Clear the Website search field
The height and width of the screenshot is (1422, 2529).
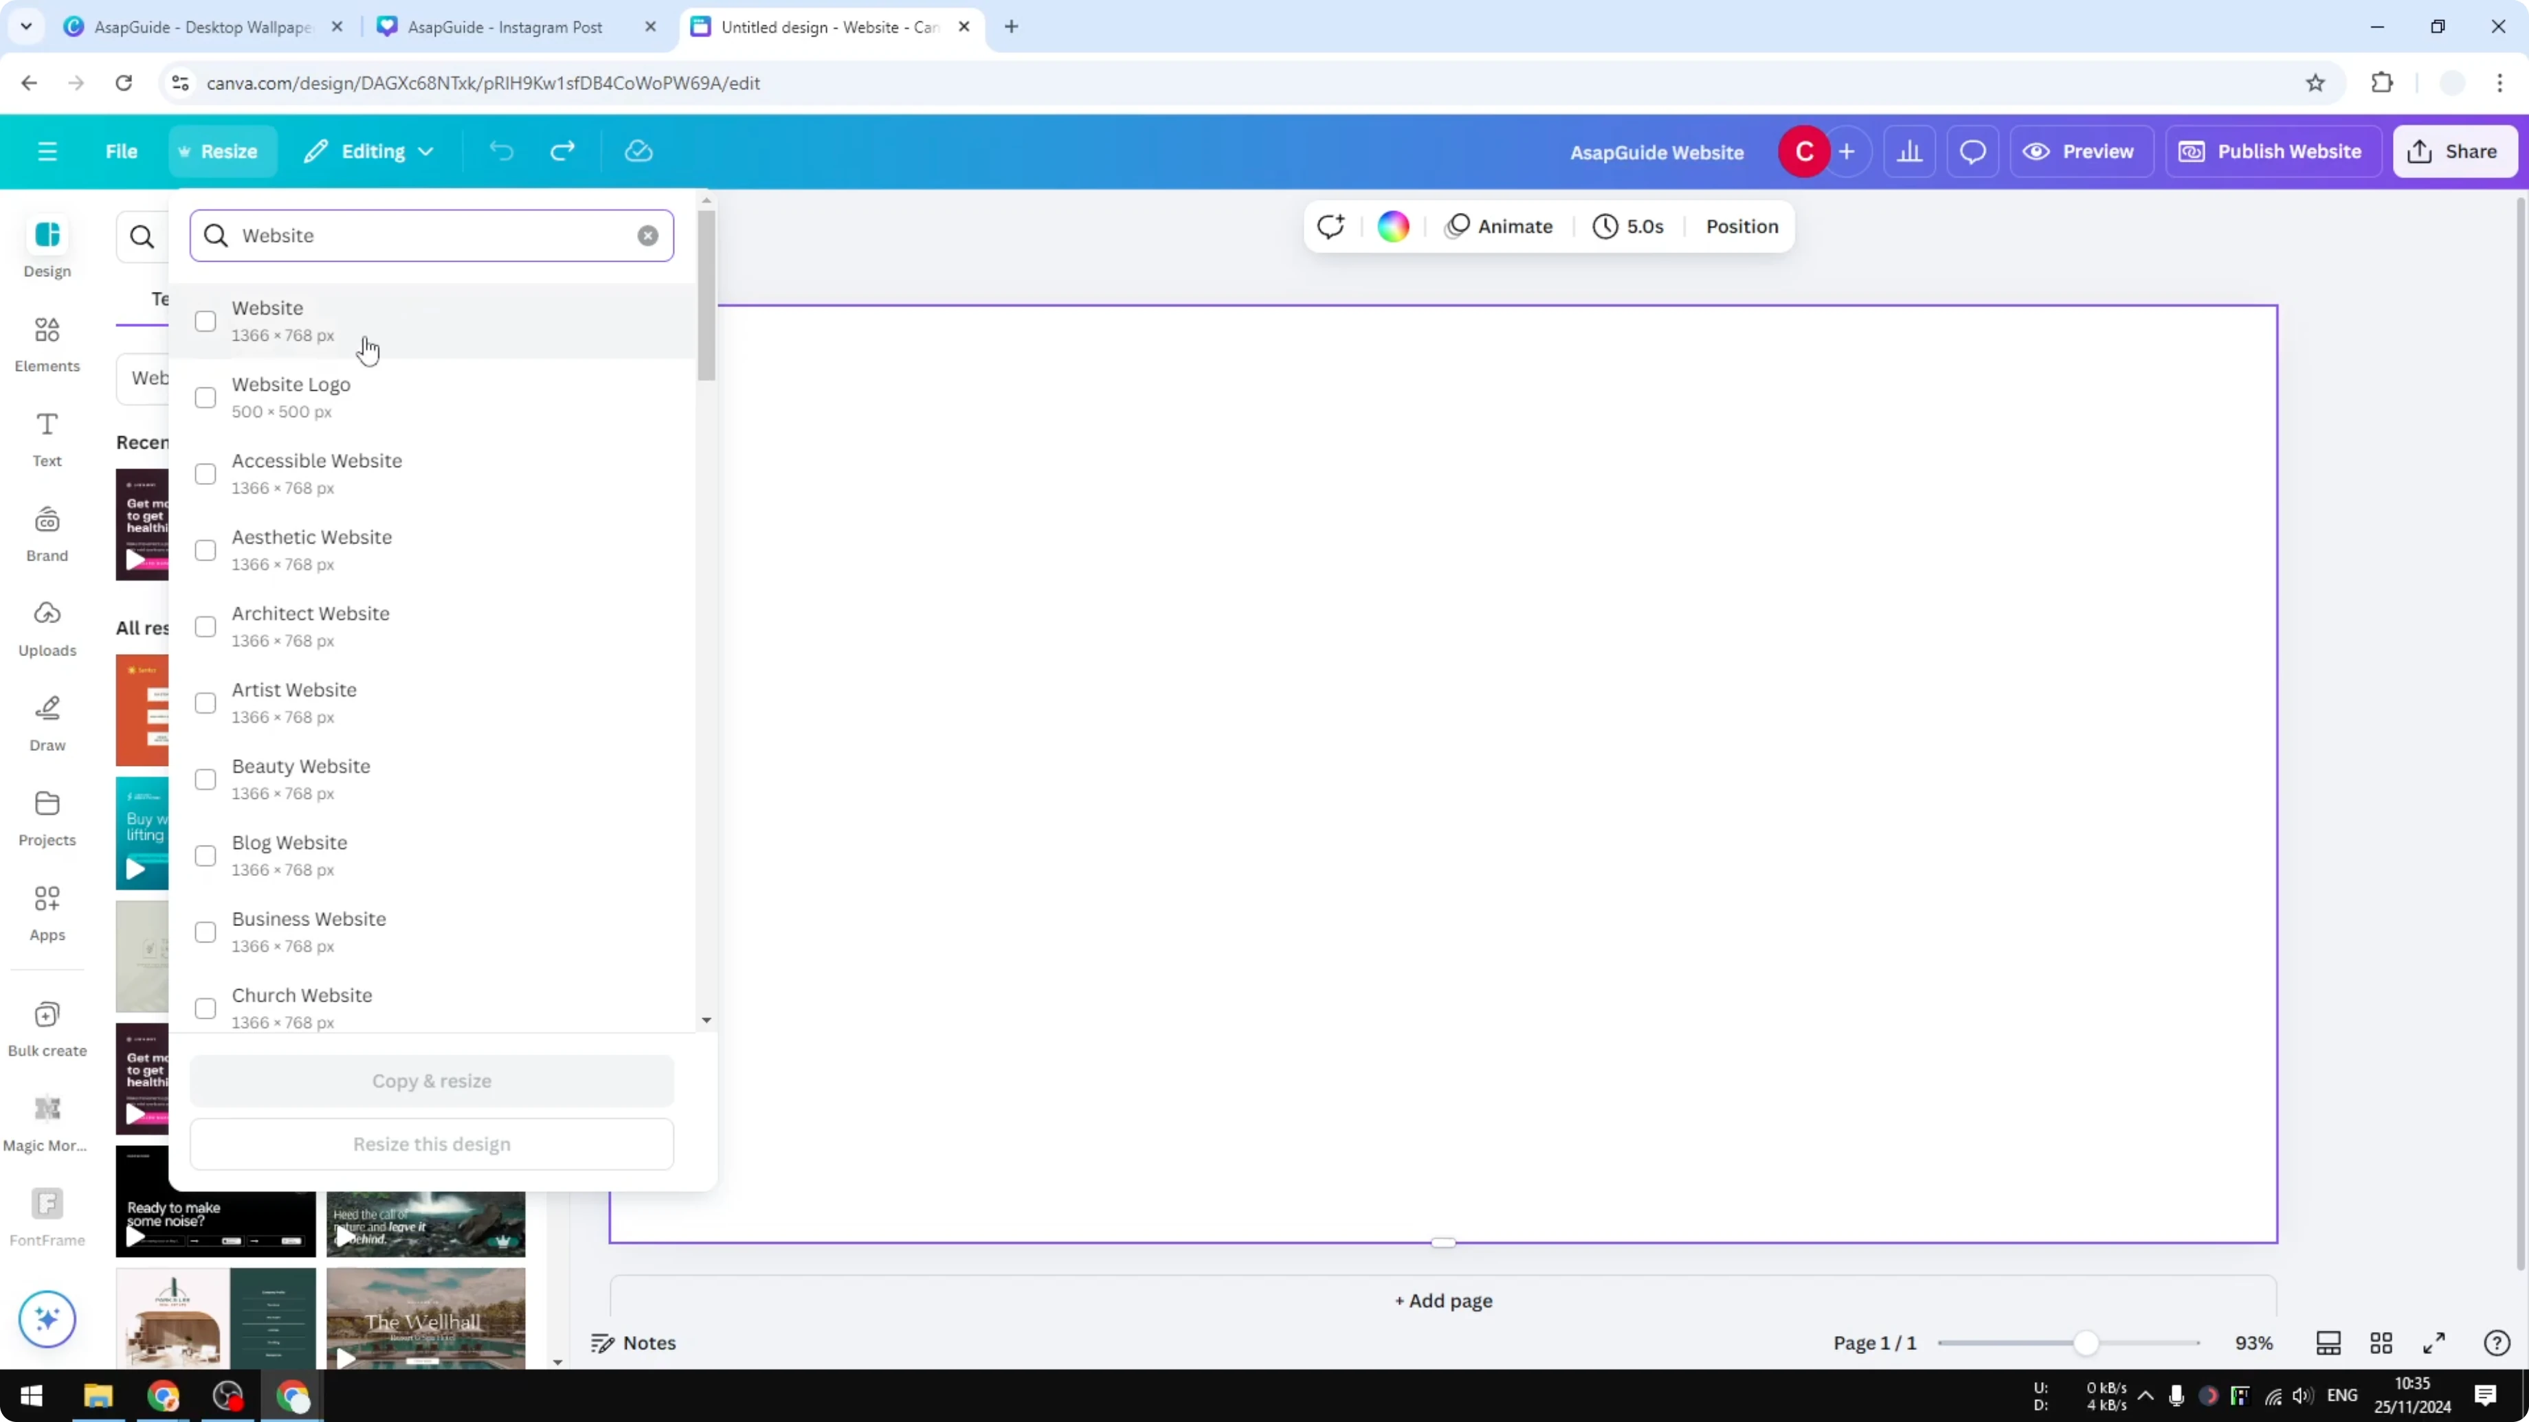pos(648,236)
